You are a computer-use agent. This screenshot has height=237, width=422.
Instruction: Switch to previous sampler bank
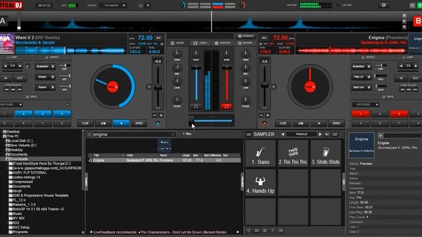(x=282, y=134)
